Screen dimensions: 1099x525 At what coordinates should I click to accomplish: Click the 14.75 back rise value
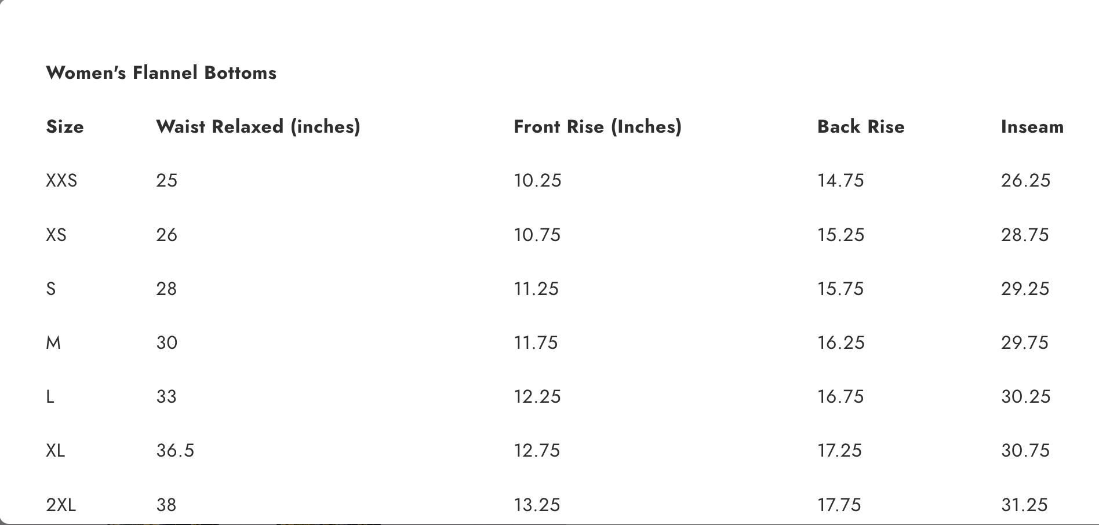[x=840, y=181]
